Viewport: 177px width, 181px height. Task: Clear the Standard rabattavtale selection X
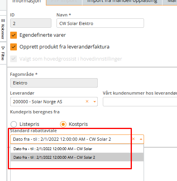pyautogui.click(x=133, y=139)
